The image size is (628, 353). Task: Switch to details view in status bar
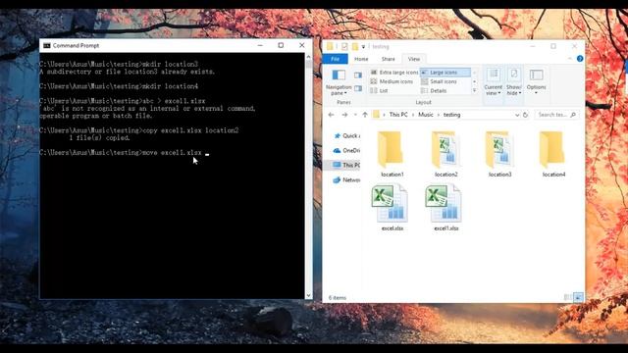(567, 297)
